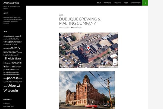163x109 pixels.
Task: Select the 'Interview' tag
Action: click(17, 67)
